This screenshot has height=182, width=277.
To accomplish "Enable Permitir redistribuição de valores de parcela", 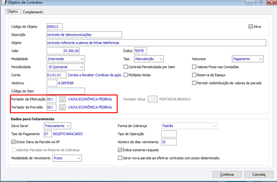I will click(x=194, y=83).
